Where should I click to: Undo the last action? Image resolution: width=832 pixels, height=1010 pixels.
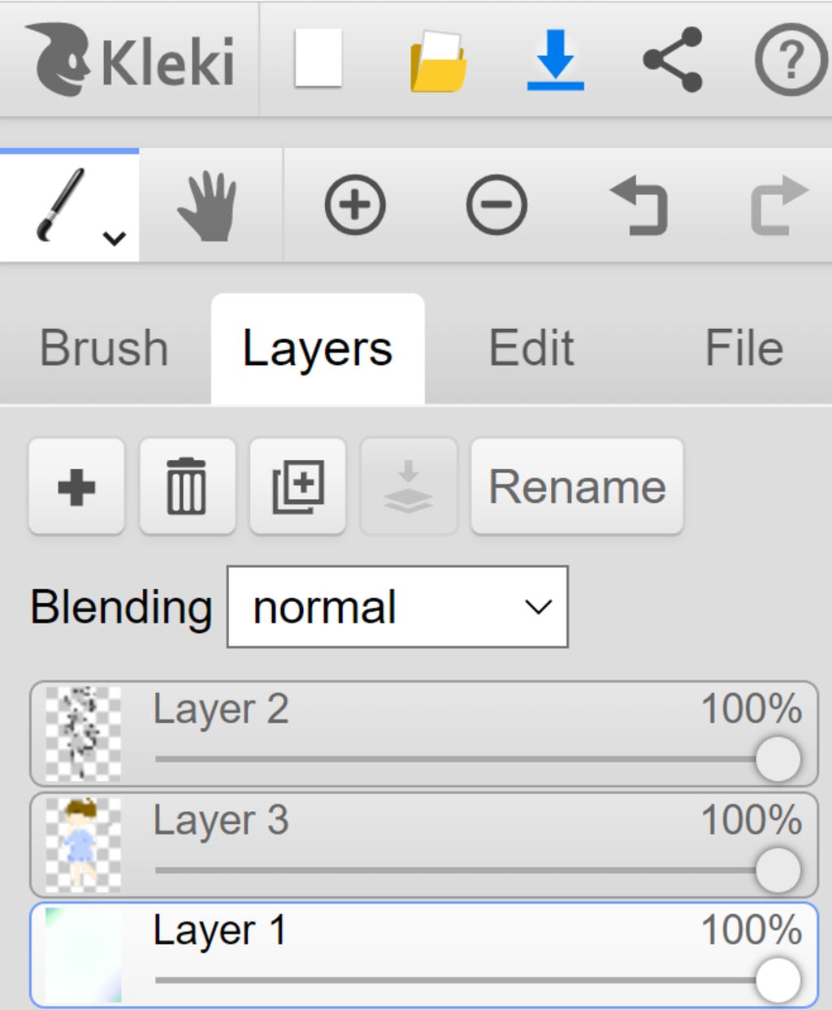tap(639, 206)
